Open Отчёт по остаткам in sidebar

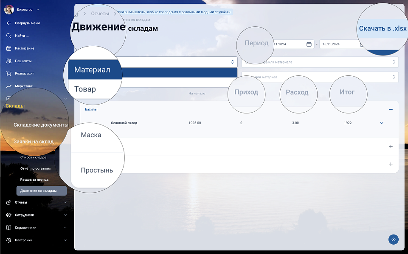pyautogui.click(x=35, y=168)
